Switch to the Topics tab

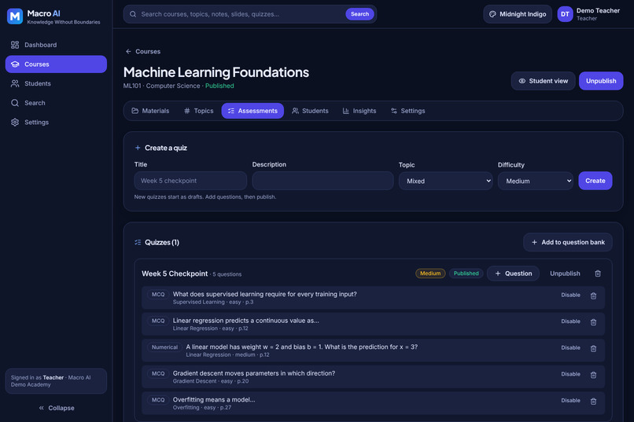pyautogui.click(x=198, y=111)
